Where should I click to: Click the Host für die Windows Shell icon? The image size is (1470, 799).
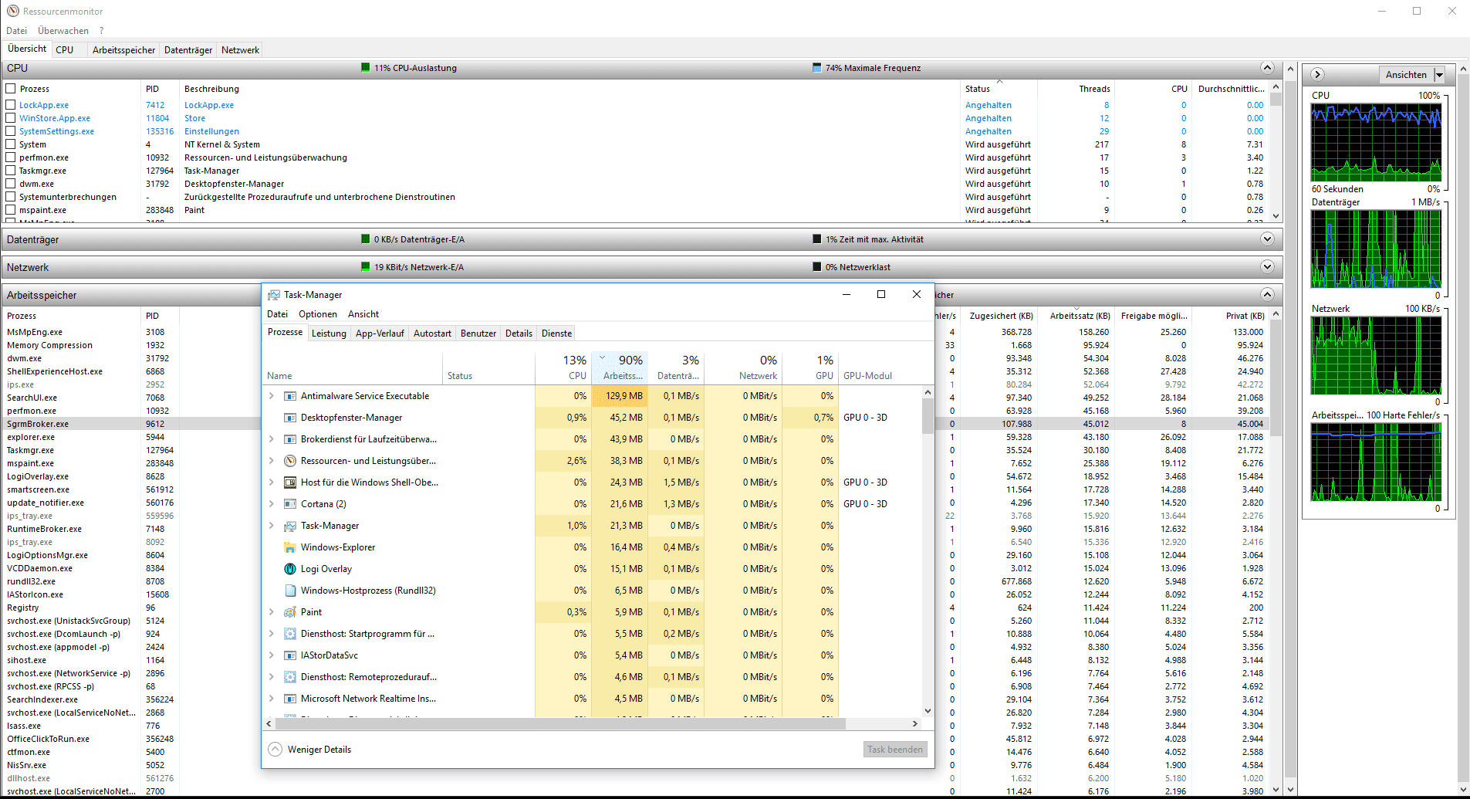pos(290,482)
